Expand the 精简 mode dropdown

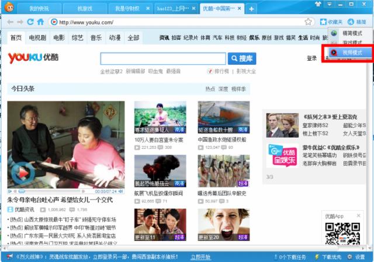(x=356, y=22)
